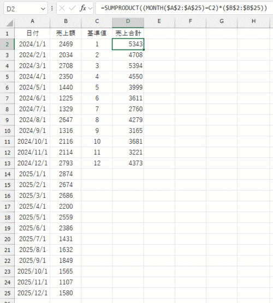Open the Name Box dropdown arrow
This screenshot has height=303, width=273.
(43, 9)
